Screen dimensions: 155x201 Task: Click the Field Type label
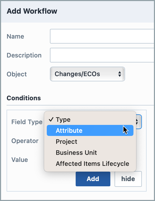pyautogui.click(x=27, y=122)
